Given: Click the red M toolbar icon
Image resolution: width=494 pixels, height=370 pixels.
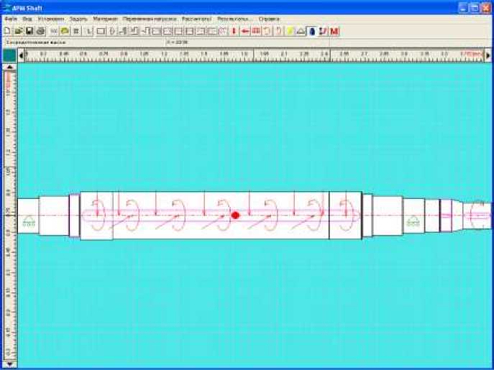Looking at the screenshot, I should (334, 31).
